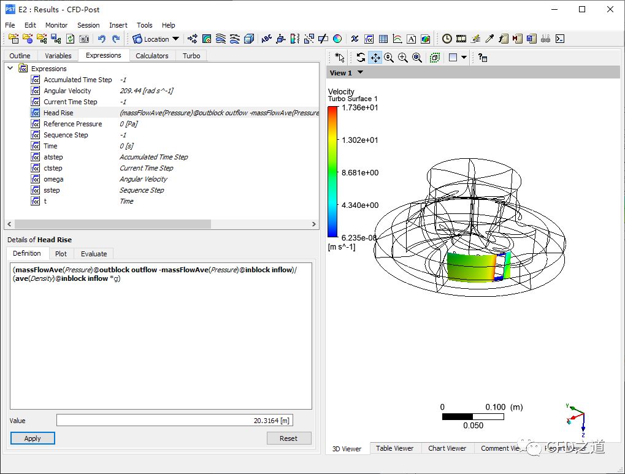Click the Velocity legend color bar
This screenshot has width=625, height=474.
332,172
